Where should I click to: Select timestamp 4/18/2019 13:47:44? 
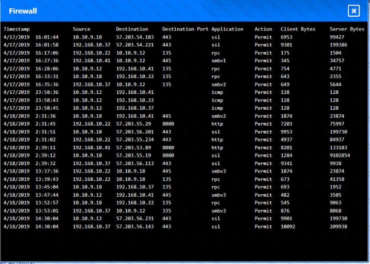(x=31, y=195)
